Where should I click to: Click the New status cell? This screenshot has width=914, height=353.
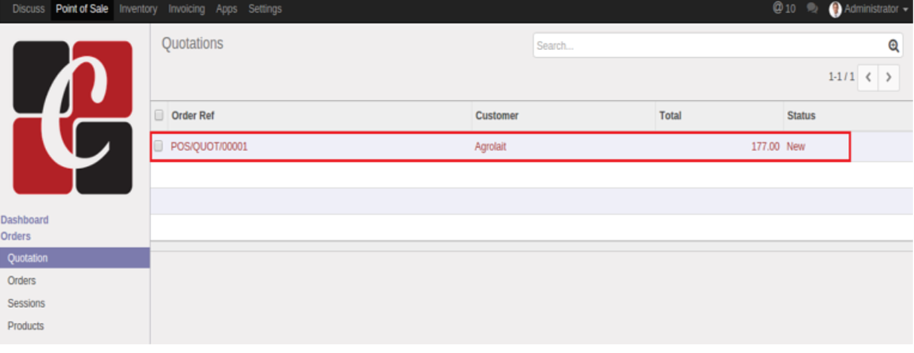tap(796, 146)
